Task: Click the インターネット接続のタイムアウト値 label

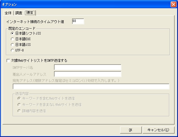Action: tap(36, 22)
